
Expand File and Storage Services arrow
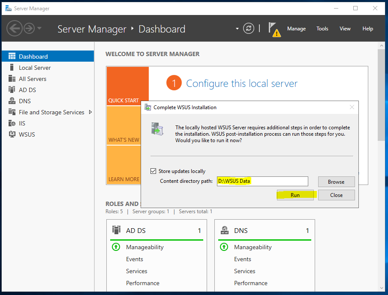90,112
